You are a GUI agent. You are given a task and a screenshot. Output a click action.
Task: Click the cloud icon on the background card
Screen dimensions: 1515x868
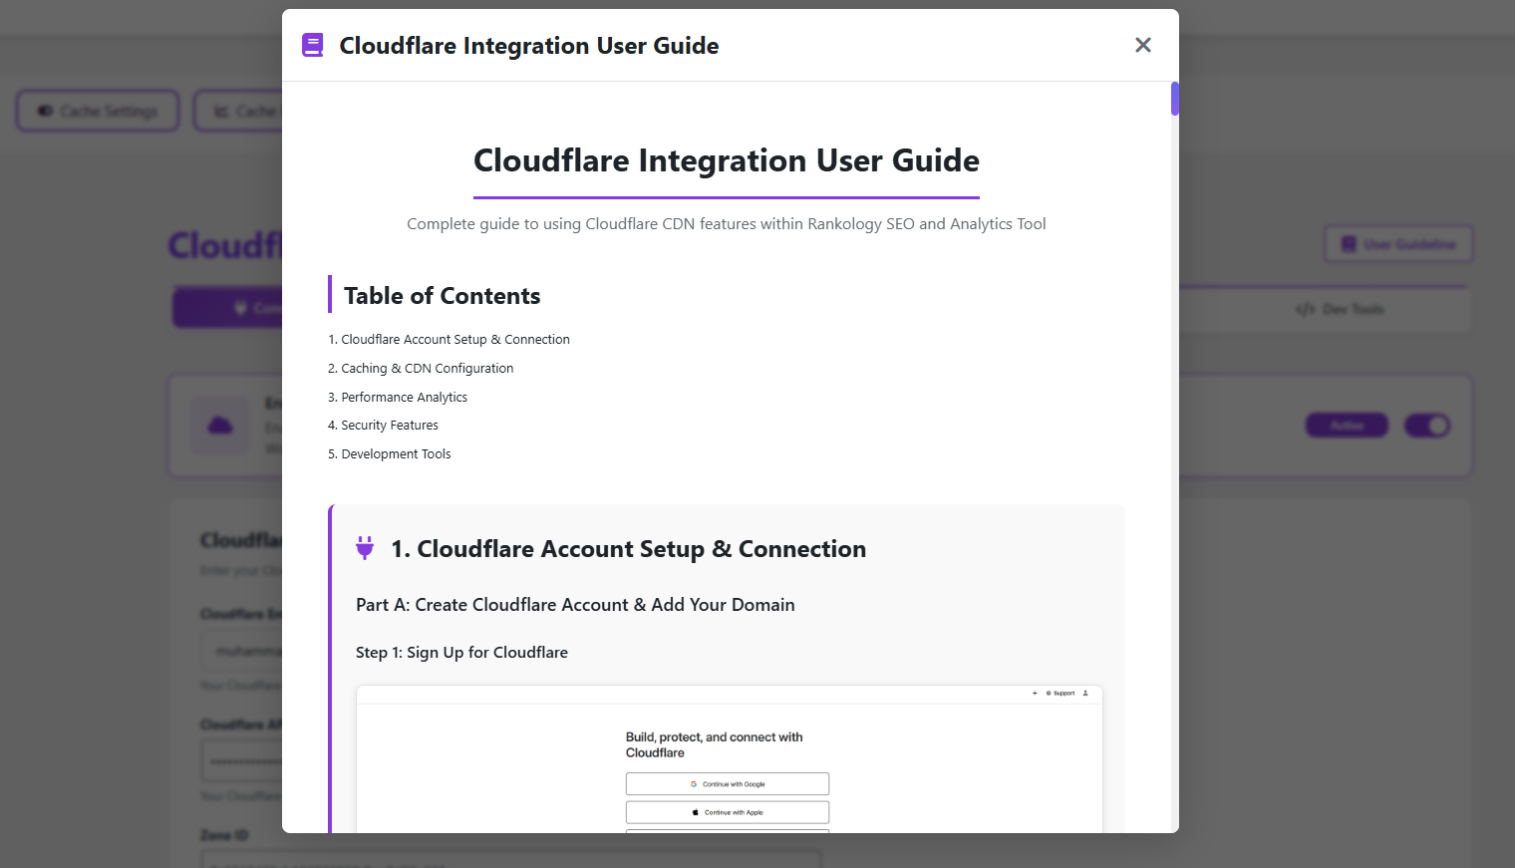pyautogui.click(x=220, y=426)
